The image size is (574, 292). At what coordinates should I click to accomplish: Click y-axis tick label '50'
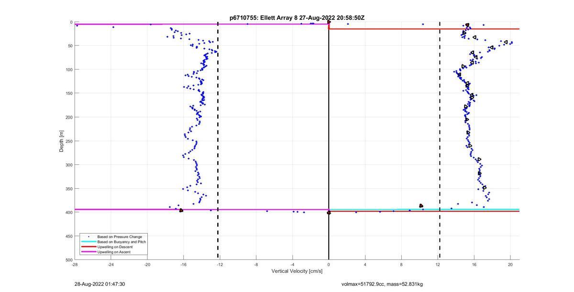click(x=70, y=46)
